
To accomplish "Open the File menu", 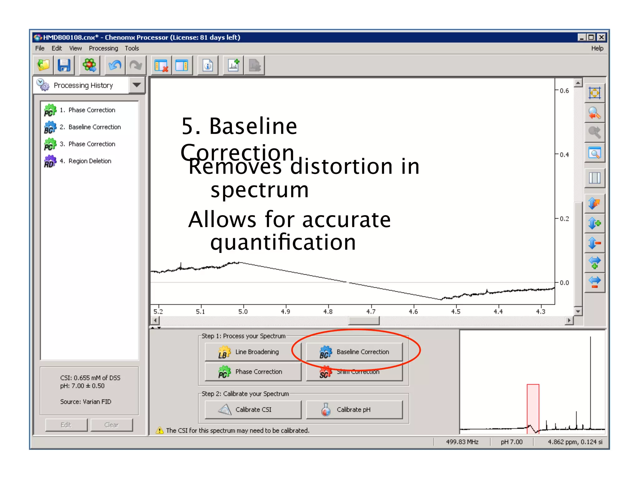I will [x=40, y=48].
